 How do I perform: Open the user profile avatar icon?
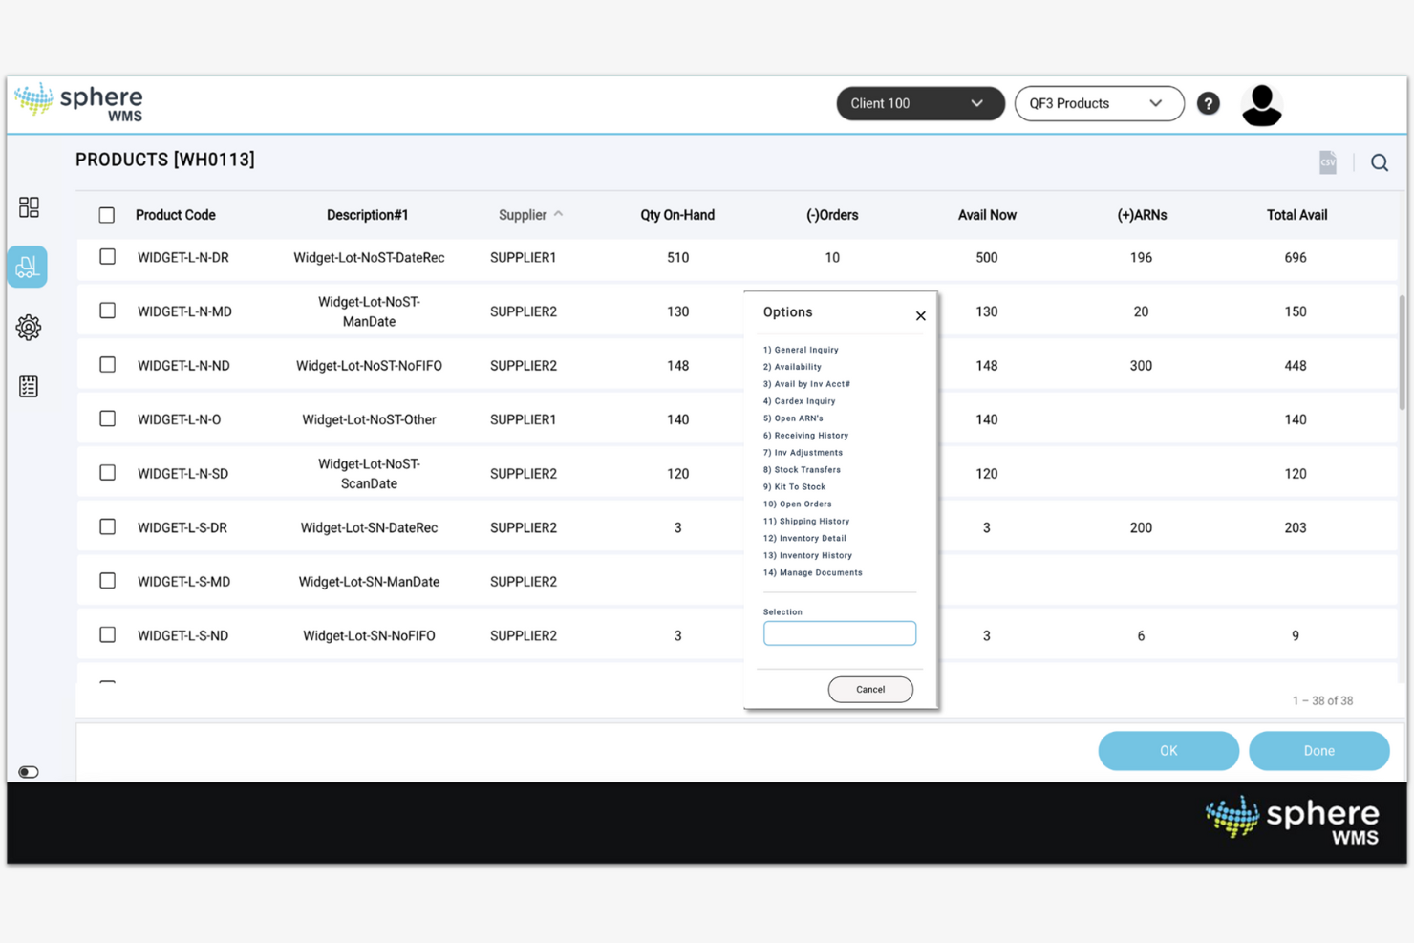point(1261,103)
